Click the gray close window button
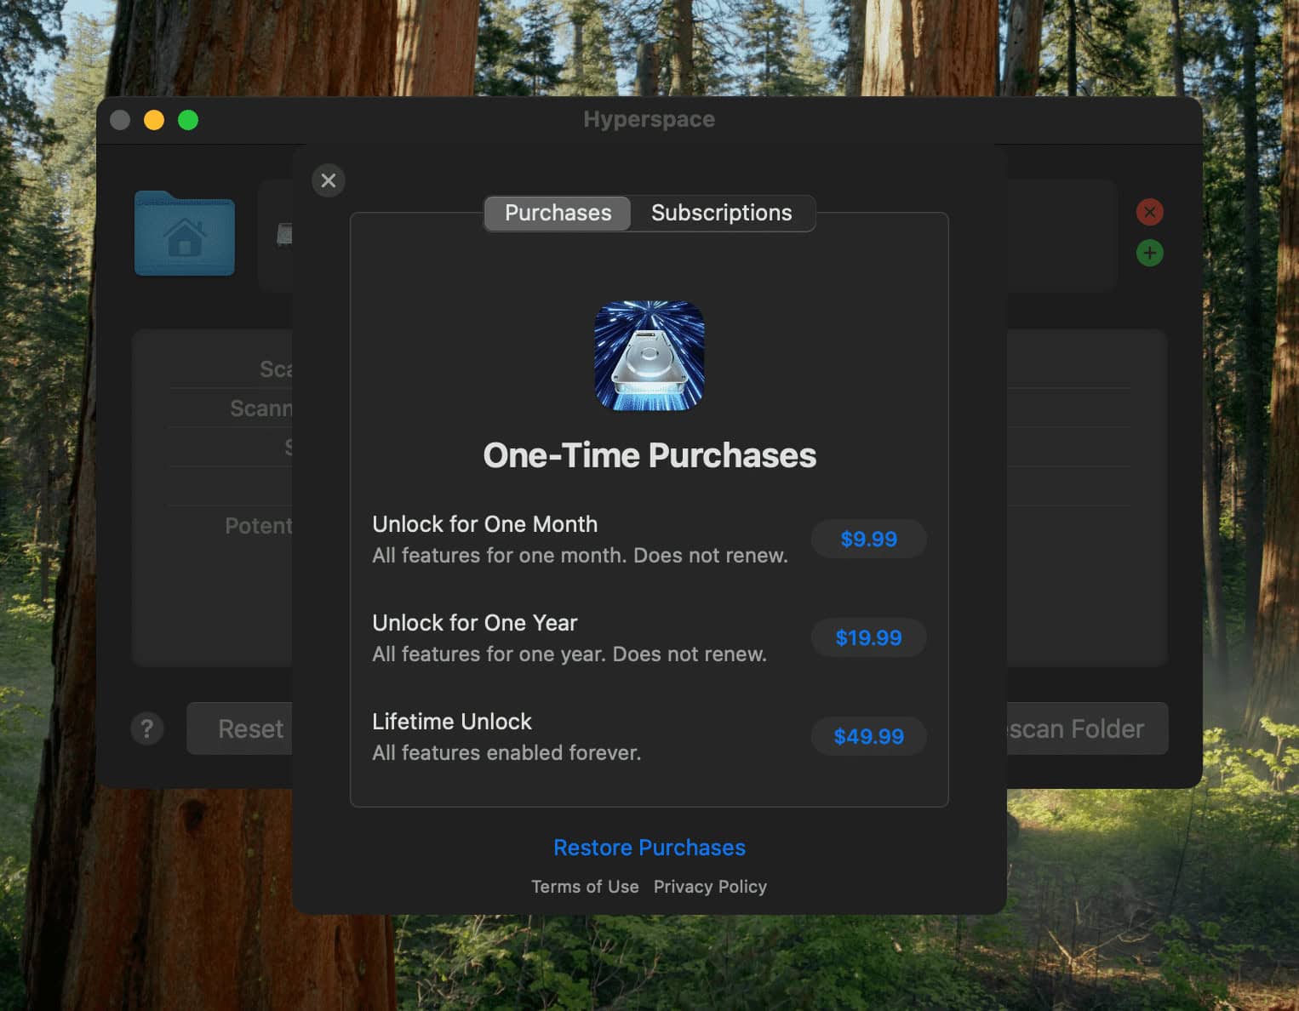Viewport: 1299px width, 1011px height. tap(120, 120)
